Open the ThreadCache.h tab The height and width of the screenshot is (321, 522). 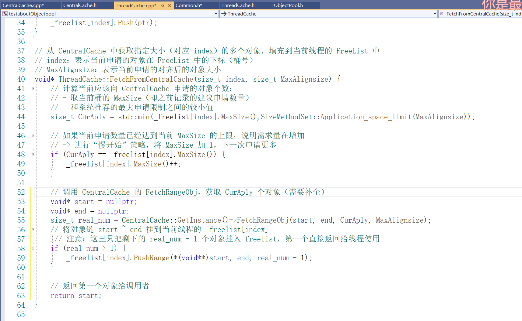tap(238, 5)
